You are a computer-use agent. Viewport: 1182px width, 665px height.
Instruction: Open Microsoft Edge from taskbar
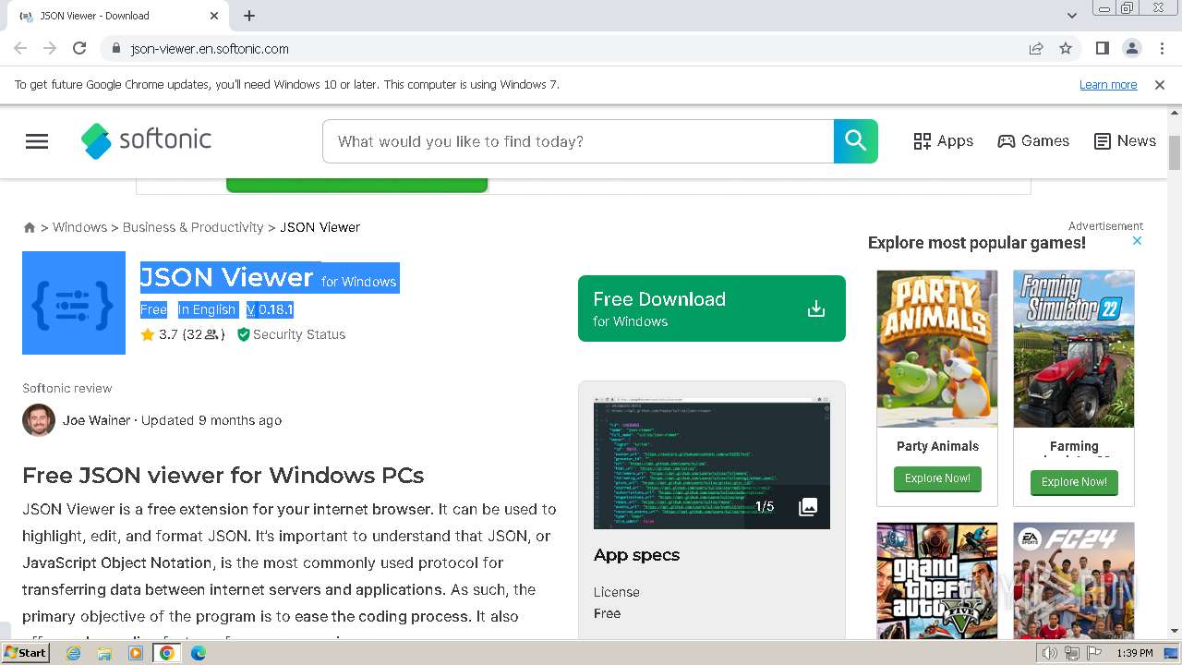[199, 653]
